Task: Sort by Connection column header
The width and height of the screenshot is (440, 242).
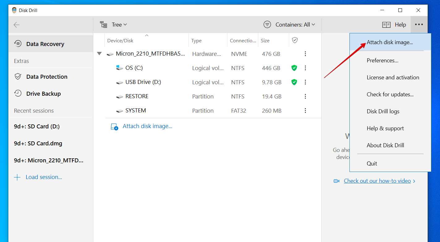Action: pos(243,40)
